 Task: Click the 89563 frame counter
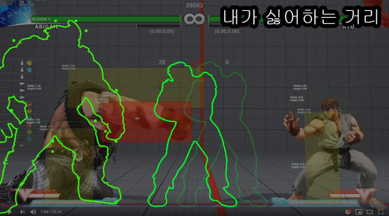[194, 5]
